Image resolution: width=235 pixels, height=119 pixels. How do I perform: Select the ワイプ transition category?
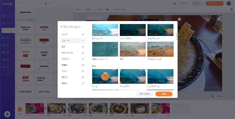(73, 35)
